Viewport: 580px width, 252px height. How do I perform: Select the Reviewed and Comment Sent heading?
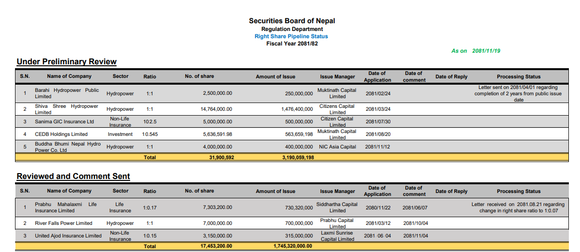coord(73,177)
